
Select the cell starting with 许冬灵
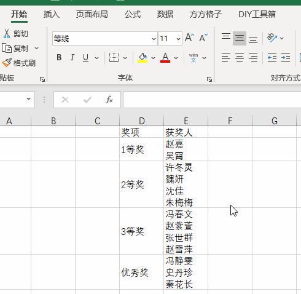click(186, 185)
